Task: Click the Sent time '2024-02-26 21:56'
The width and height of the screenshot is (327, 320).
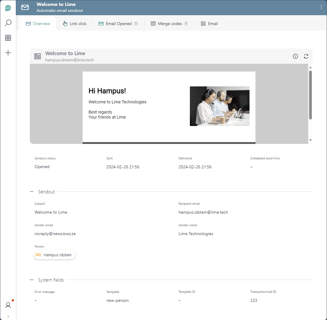Action: tap(123, 167)
